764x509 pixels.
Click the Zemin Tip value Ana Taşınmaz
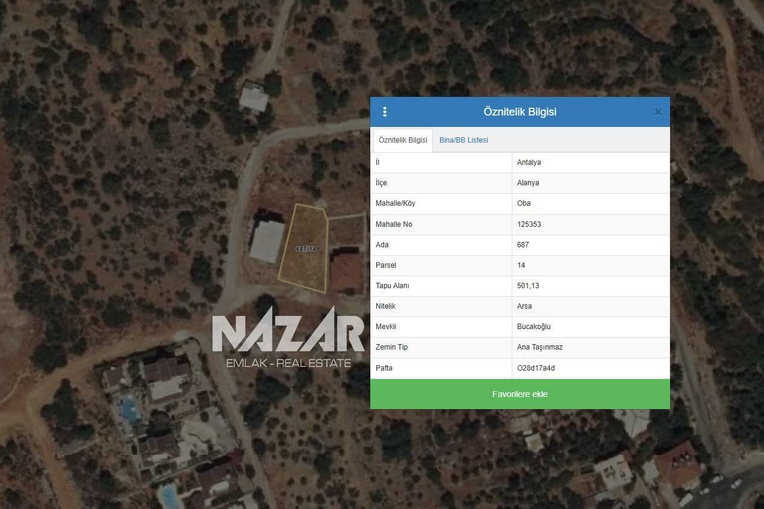539,347
